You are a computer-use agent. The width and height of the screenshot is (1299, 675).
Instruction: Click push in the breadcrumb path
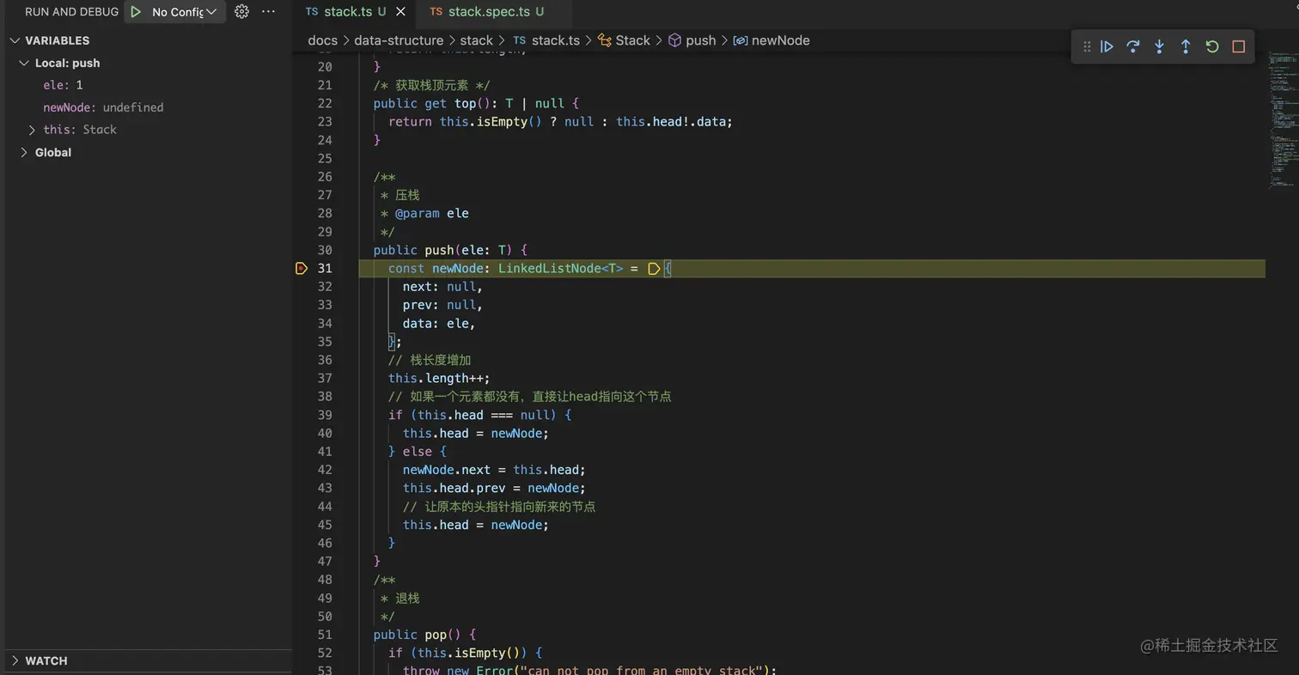point(700,40)
